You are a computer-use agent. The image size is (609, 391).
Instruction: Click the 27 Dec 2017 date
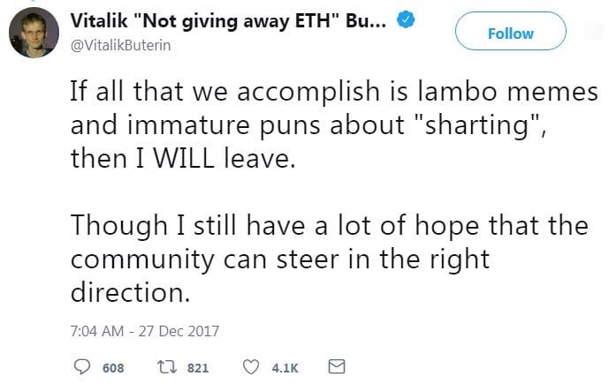[179, 331]
